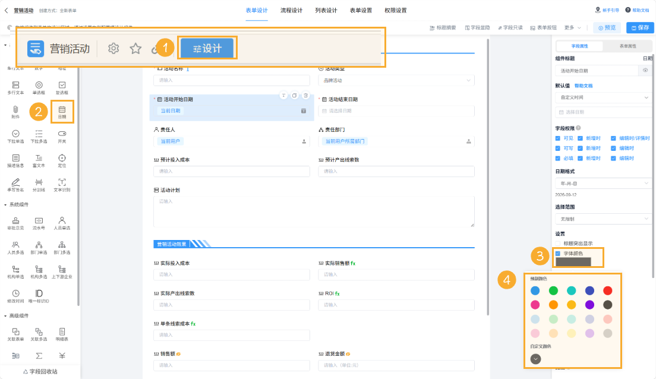Expand the 更多 menu in the toolbar
Viewport: 656px width, 379px height.
(x=572, y=27)
